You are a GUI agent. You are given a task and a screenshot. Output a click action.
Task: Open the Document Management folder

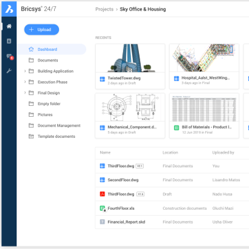[59, 125]
